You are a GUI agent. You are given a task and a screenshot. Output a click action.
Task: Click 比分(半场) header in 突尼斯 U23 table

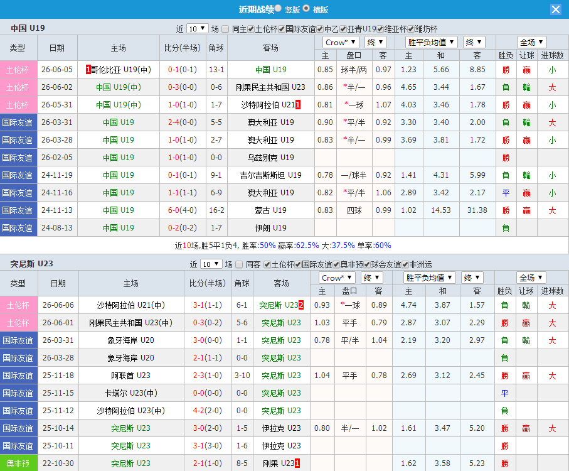(207, 284)
